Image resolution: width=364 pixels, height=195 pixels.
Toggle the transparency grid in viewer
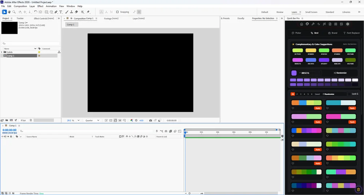tap(111, 121)
